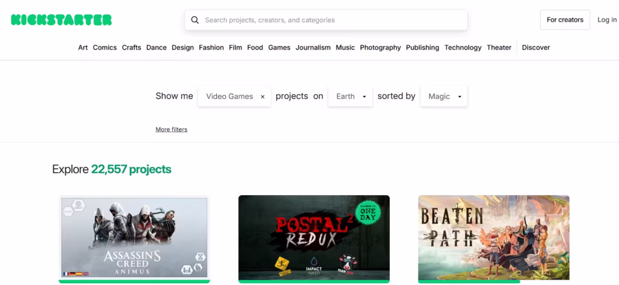
Task: Open the Technology category
Action: 463,47
